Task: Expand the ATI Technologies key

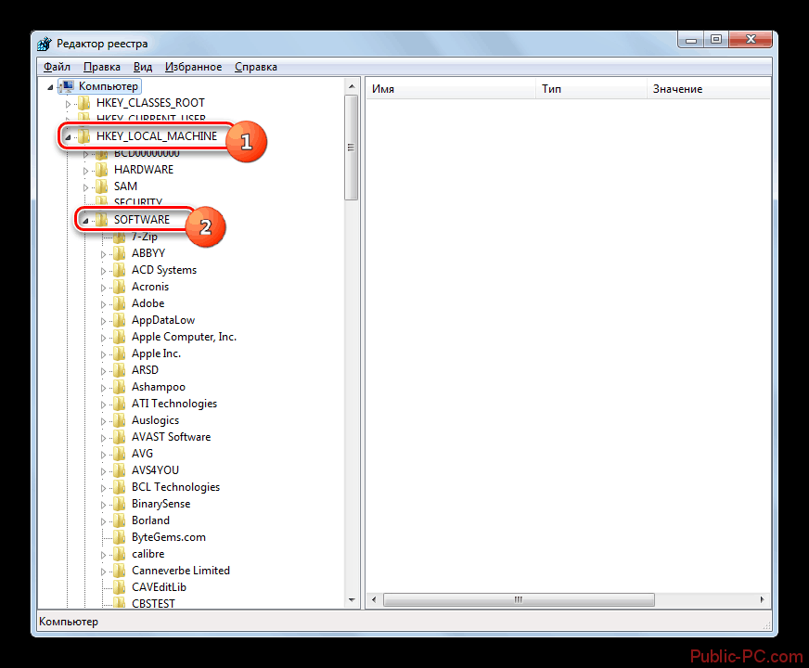Action: (x=103, y=404)
